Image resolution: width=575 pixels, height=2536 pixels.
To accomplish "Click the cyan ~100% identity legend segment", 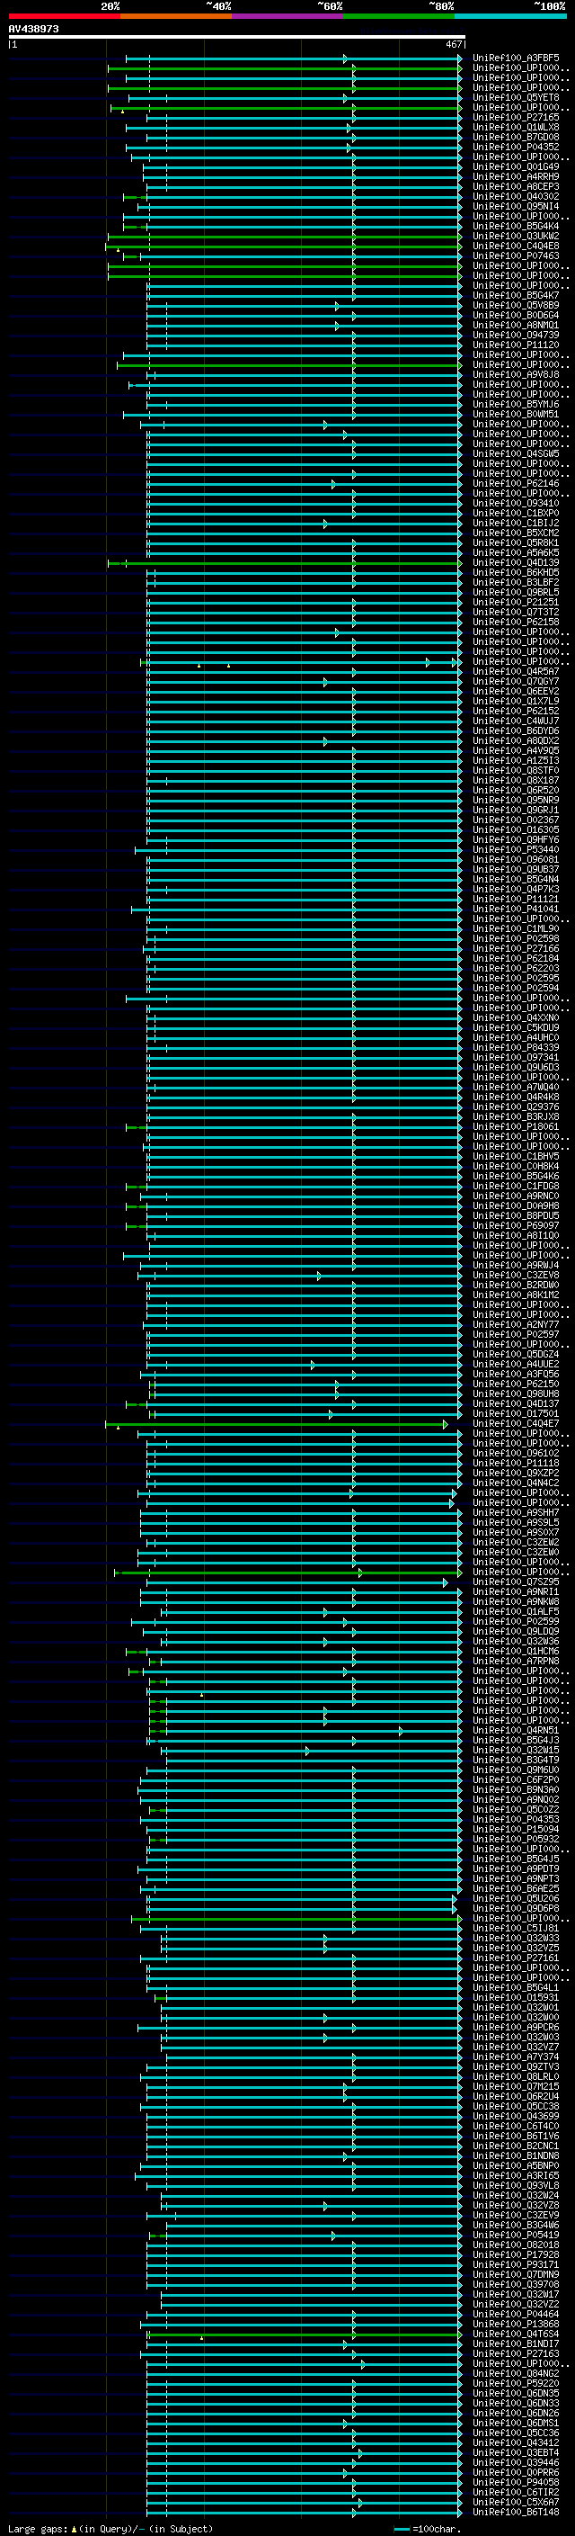I will [510, 16].
